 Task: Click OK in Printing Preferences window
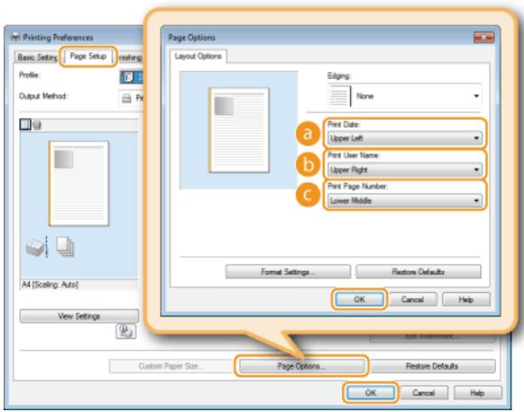[x=371, y=393]
